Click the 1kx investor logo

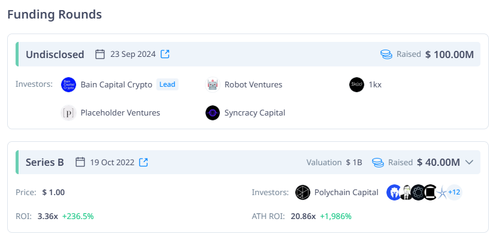(x=357, y=85)
